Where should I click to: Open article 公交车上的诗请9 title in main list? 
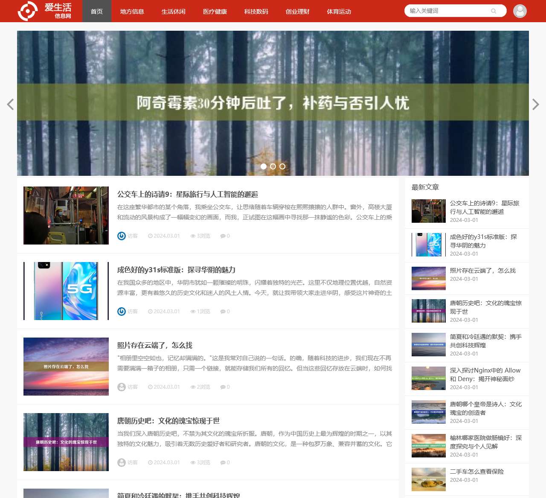[188, 194]
